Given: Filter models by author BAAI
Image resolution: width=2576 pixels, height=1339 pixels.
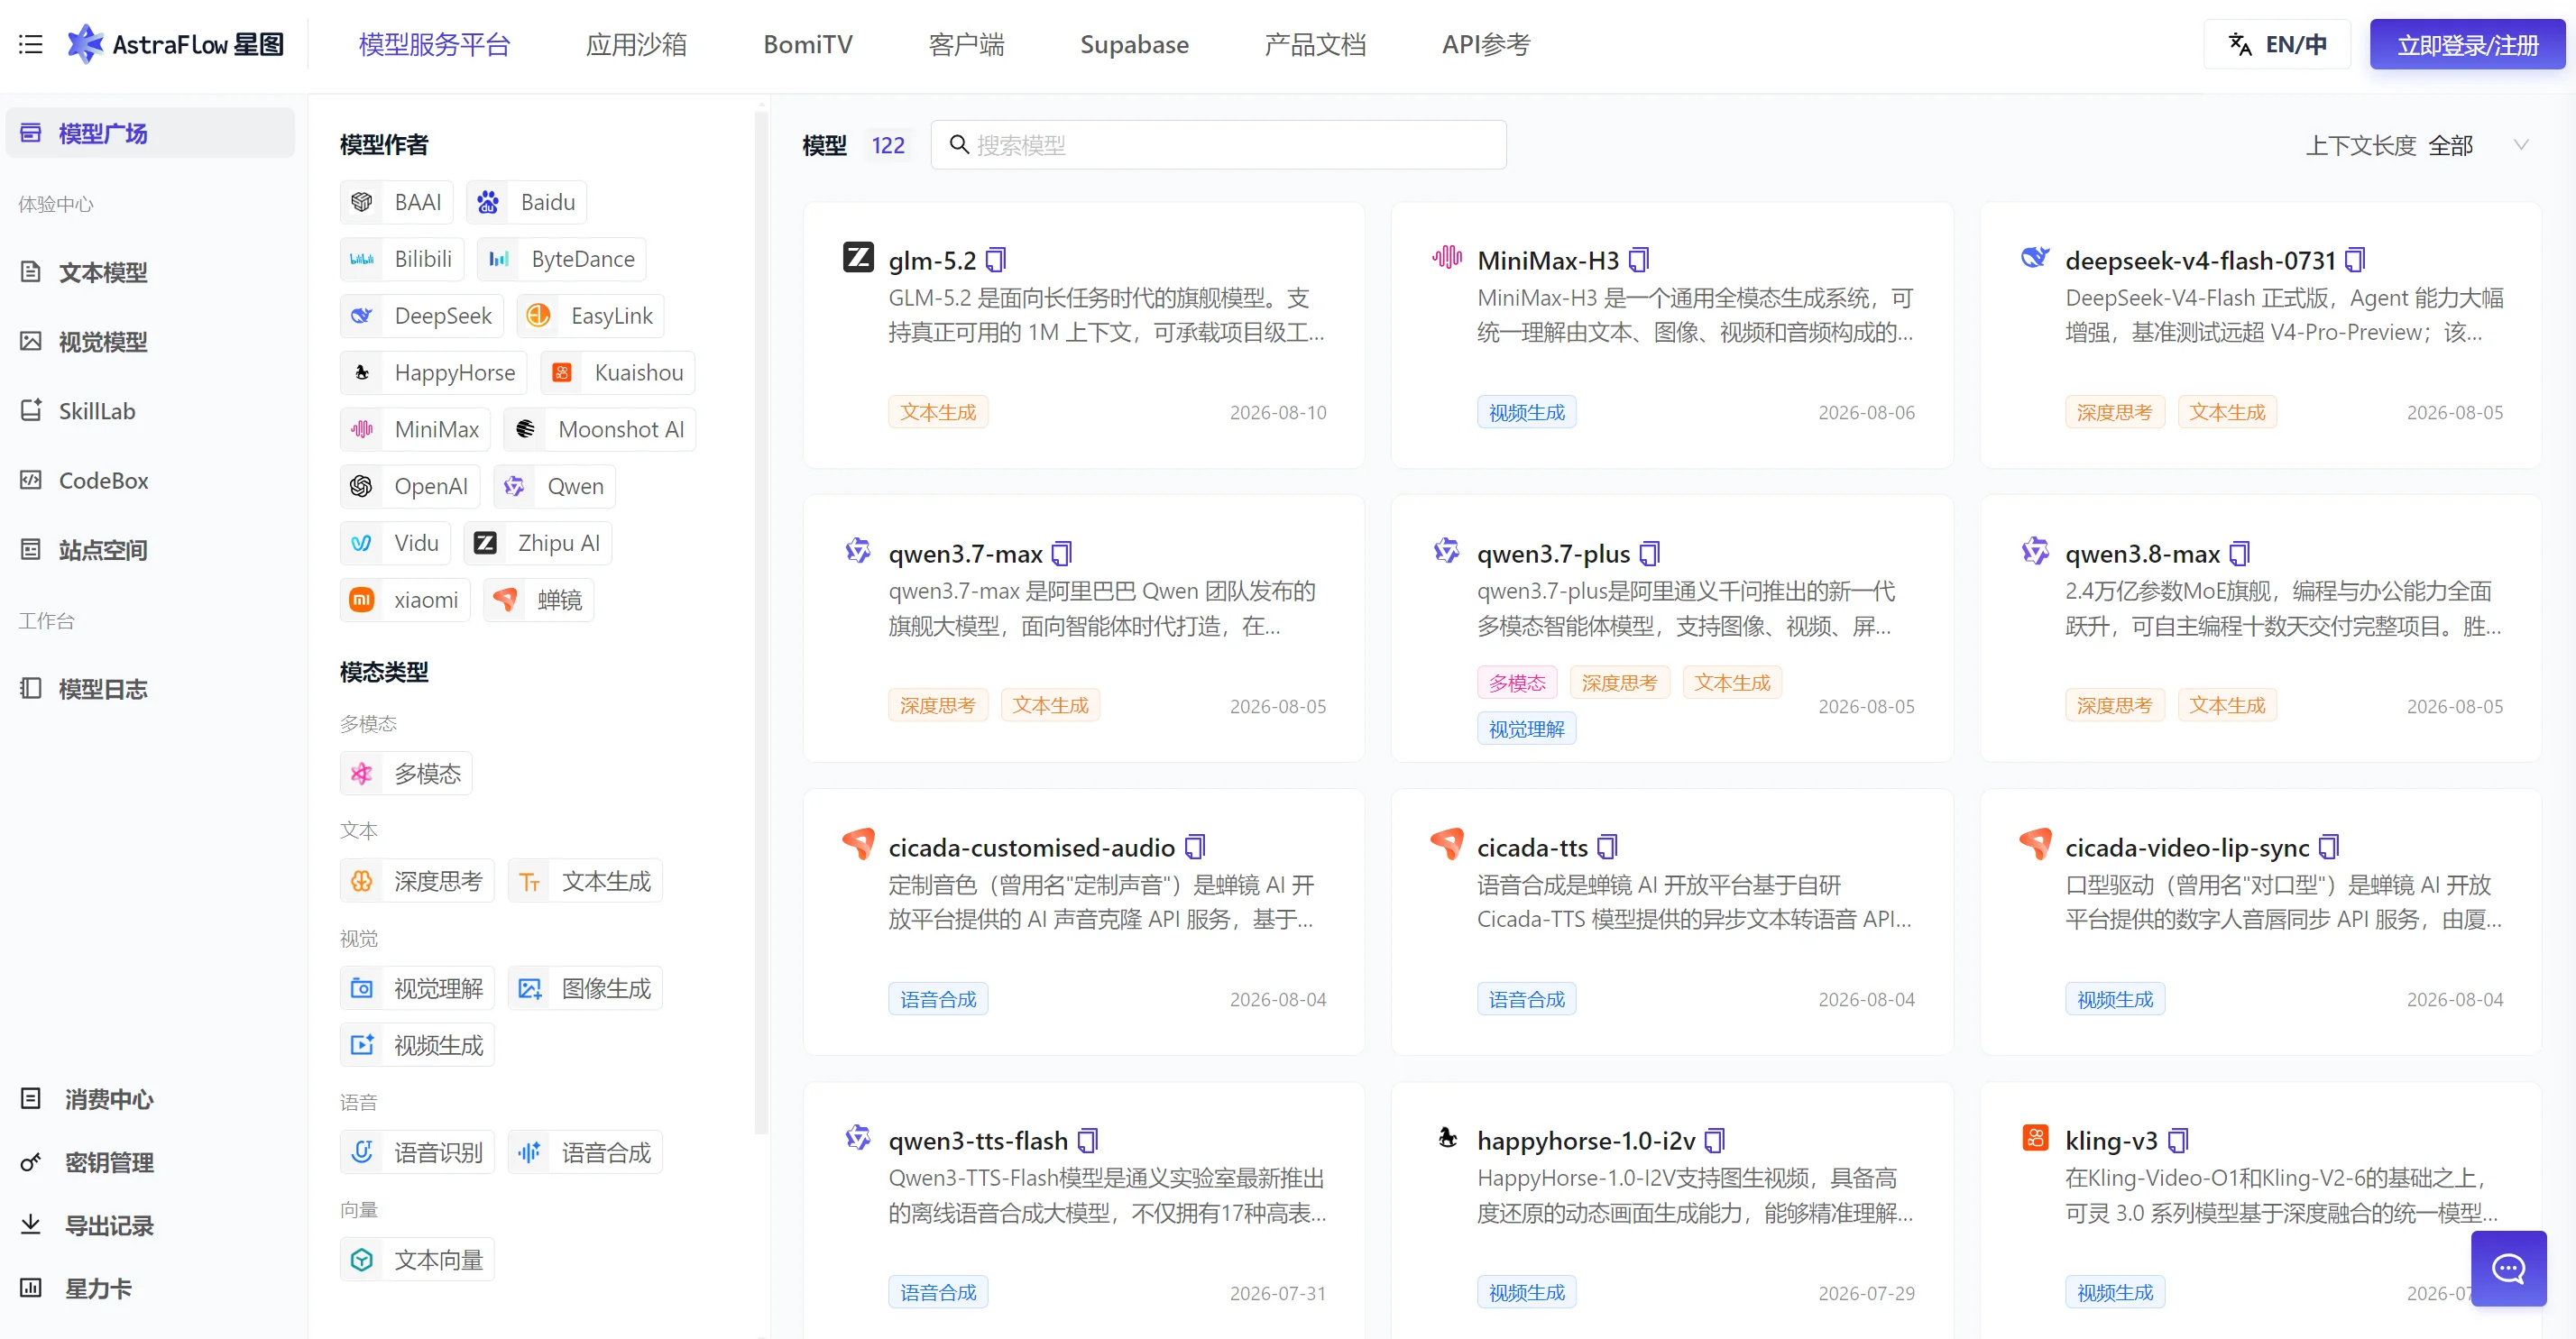Looking at the screenshot, I should 397,202.
